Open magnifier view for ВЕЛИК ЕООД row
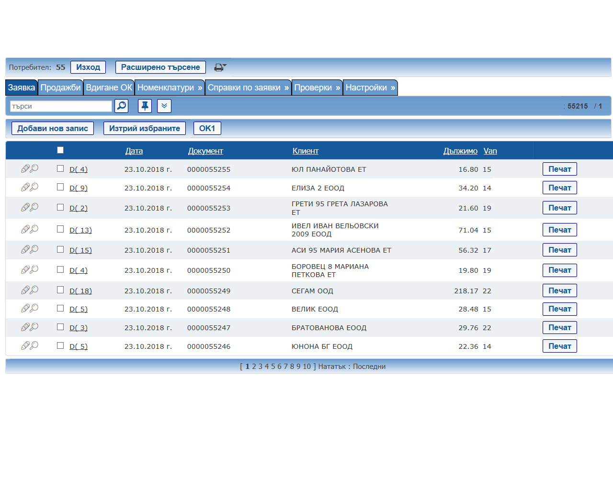The image size is (613, 490). [34, 309]
